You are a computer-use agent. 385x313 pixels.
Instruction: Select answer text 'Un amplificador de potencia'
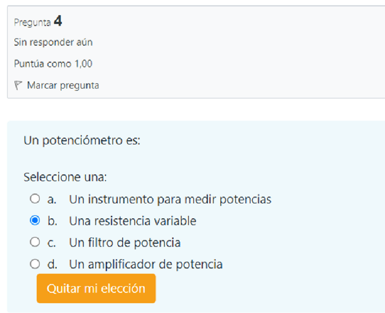(146, 264)
